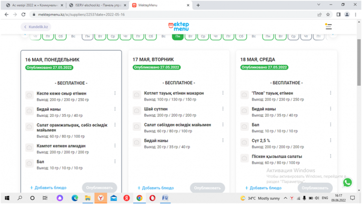This screenshot has height=204, width=362.
Task: Click 16 МАЯ, ПОНЕДЕЛЬНИК heading
Action: coord(52,60)
